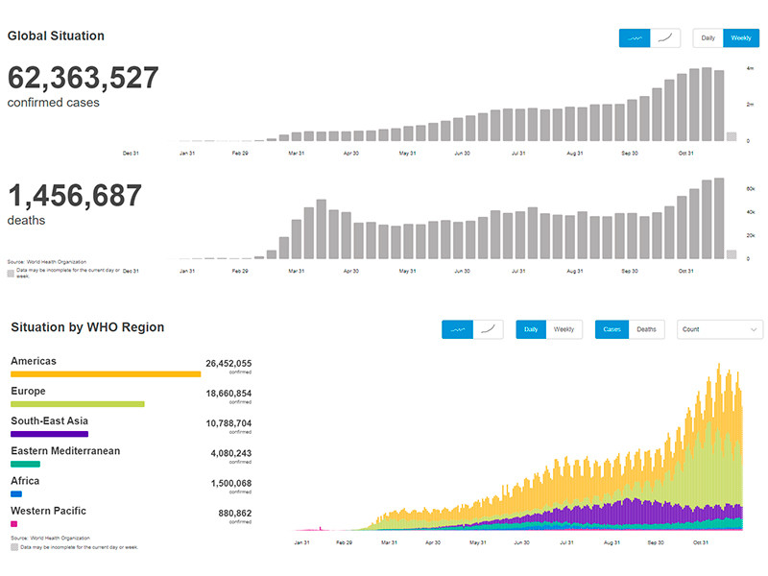Click the green Europe region bar
This screenshot has width=768, height=576.
point(77,404)
